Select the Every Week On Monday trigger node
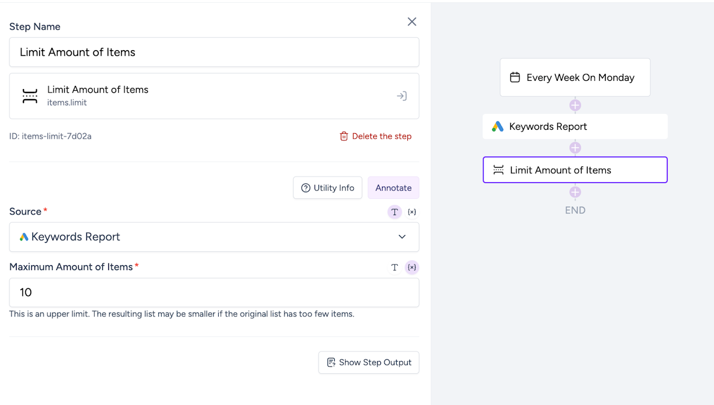This screenshot has width=714, height=405. click(x=575, y=77)
